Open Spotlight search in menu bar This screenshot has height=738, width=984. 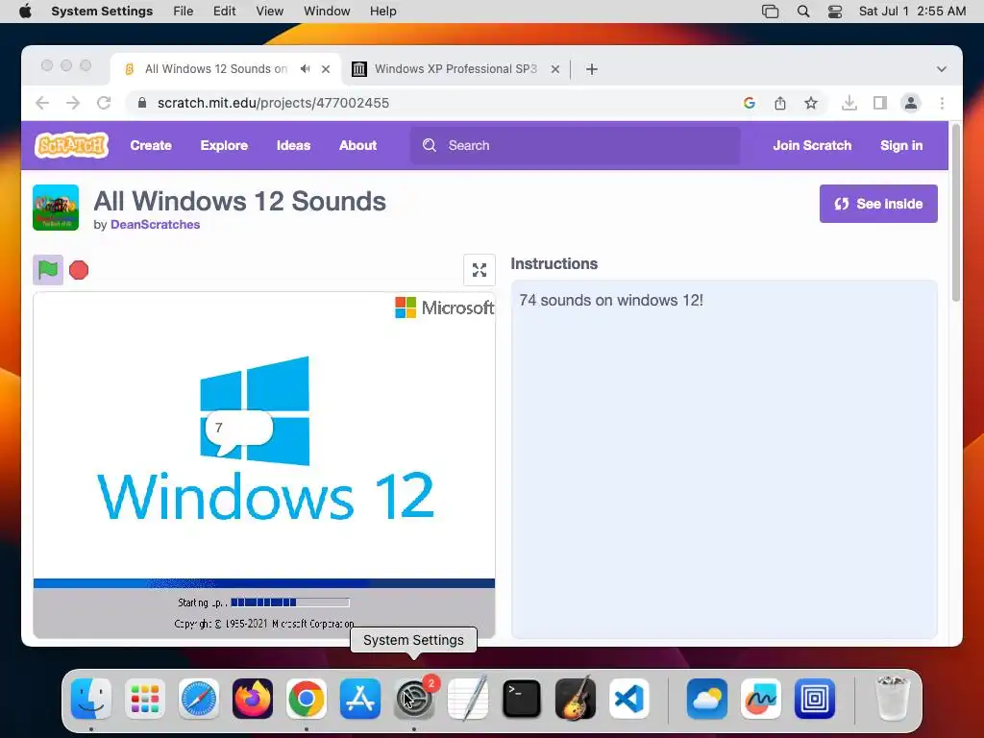pos(803,12)
